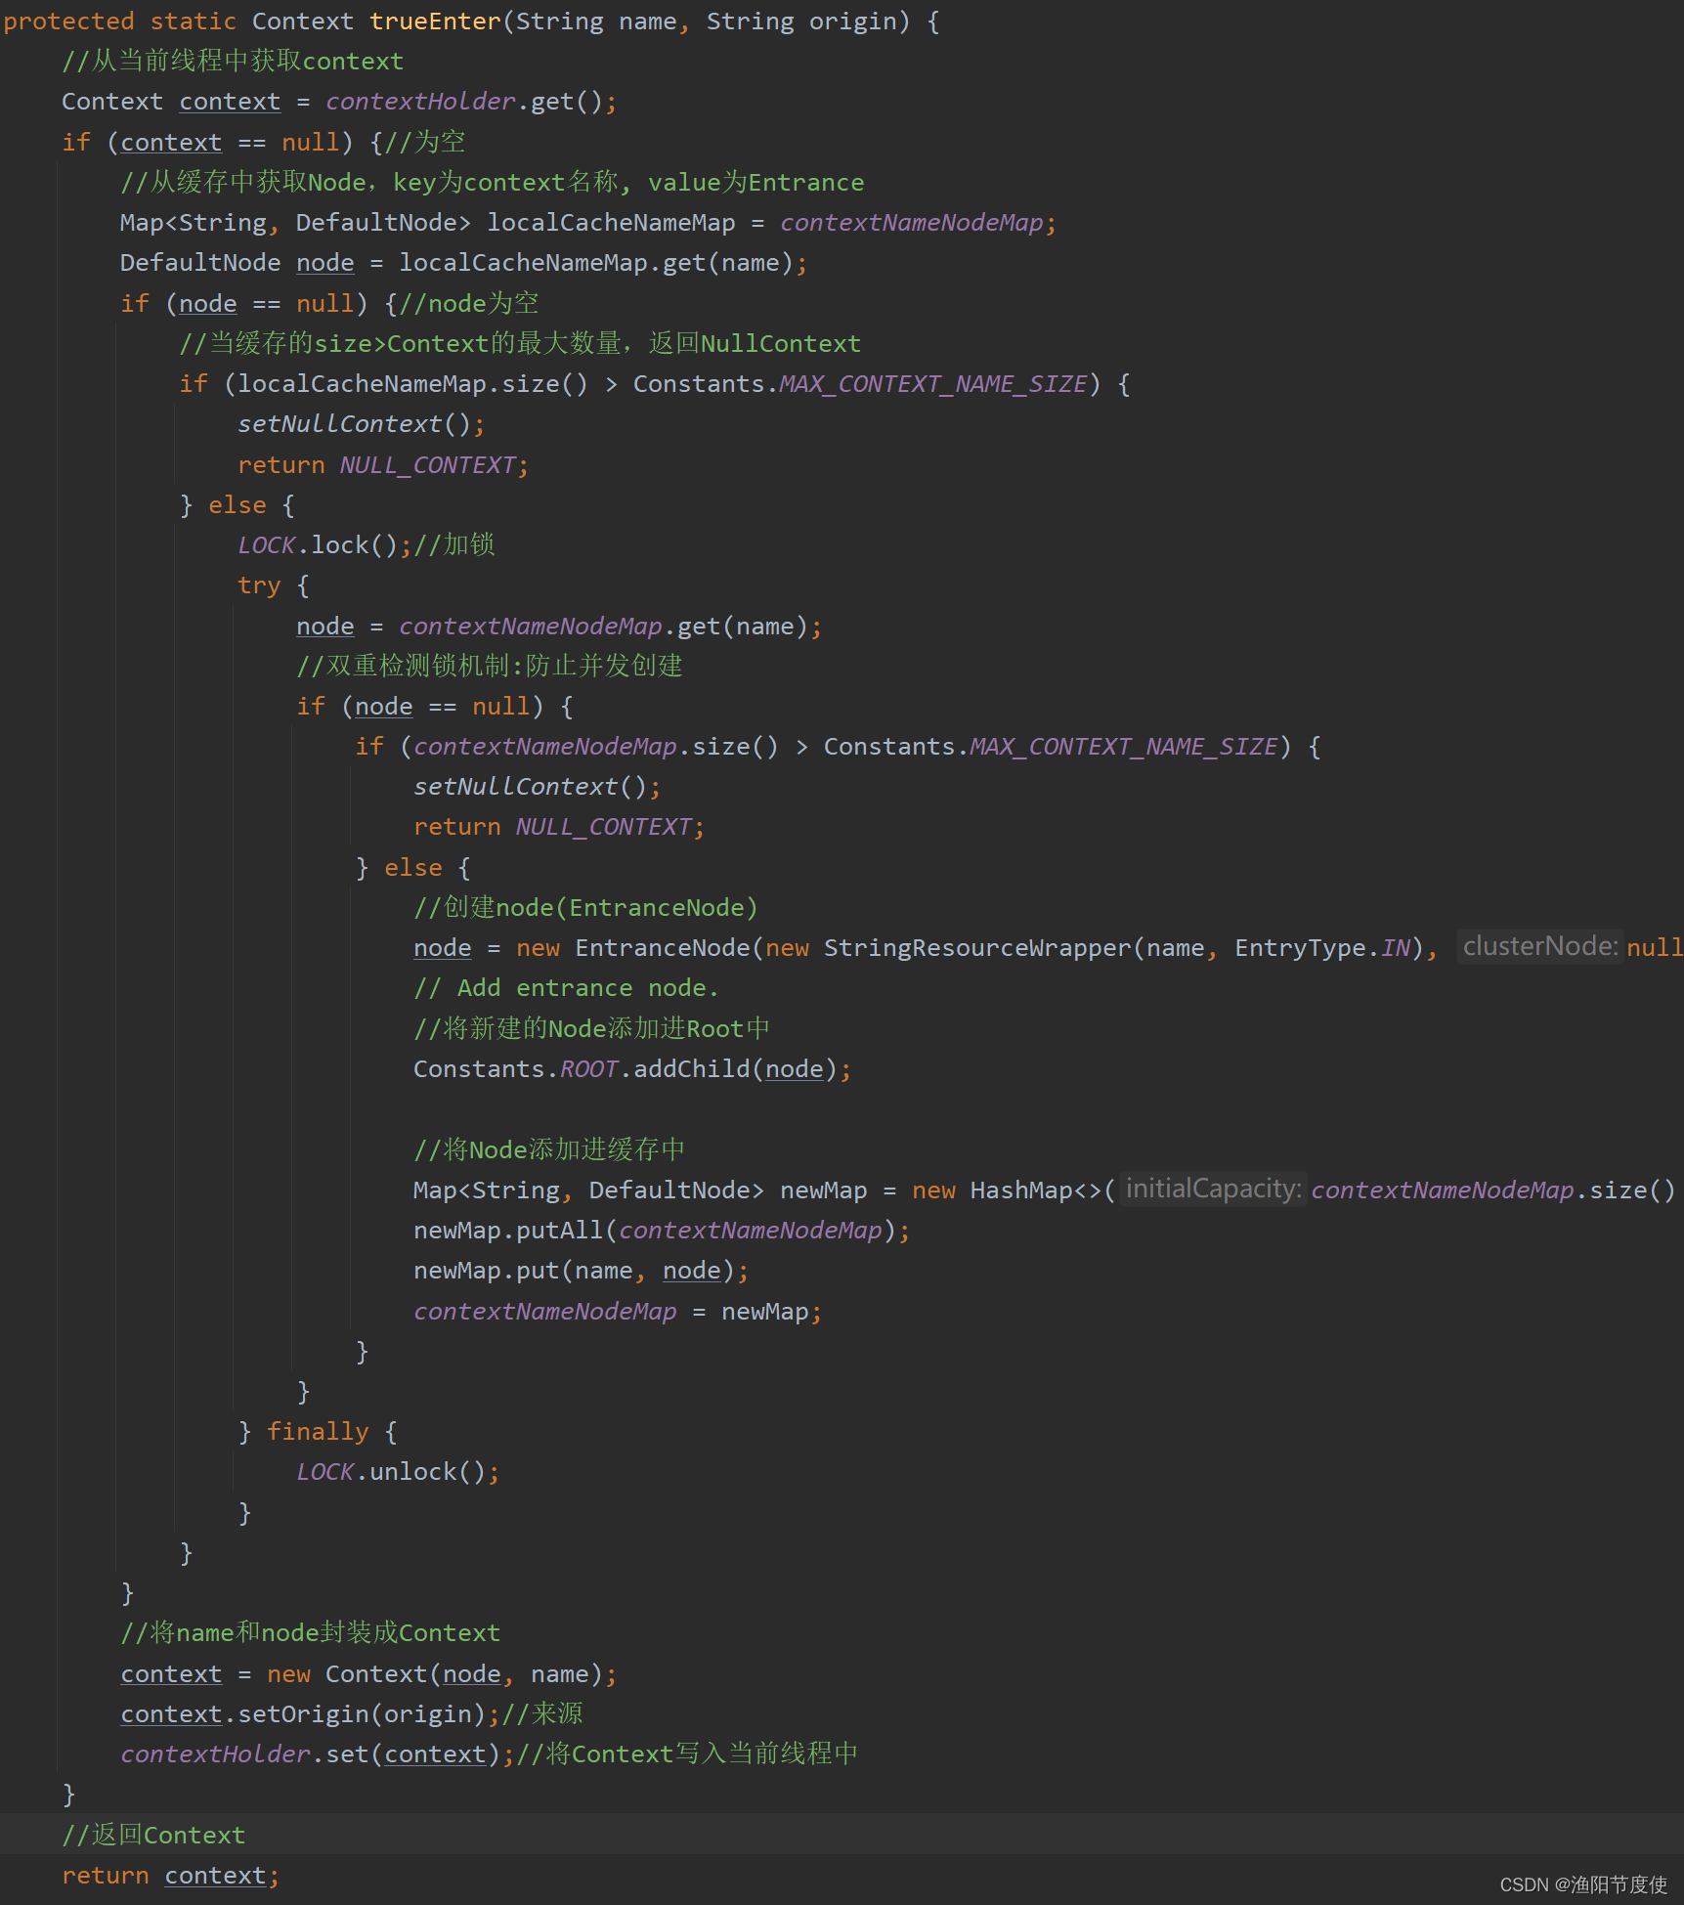Click contextNameNodeMap.get(name) inside try block
The width and height of the screenshot is (1684, 1905).
604,627
